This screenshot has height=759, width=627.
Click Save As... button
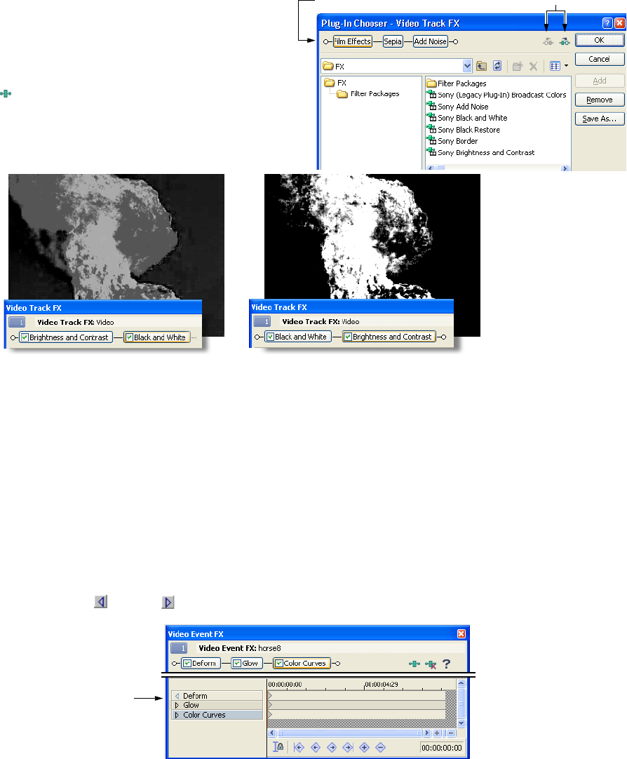click(600, 119)
